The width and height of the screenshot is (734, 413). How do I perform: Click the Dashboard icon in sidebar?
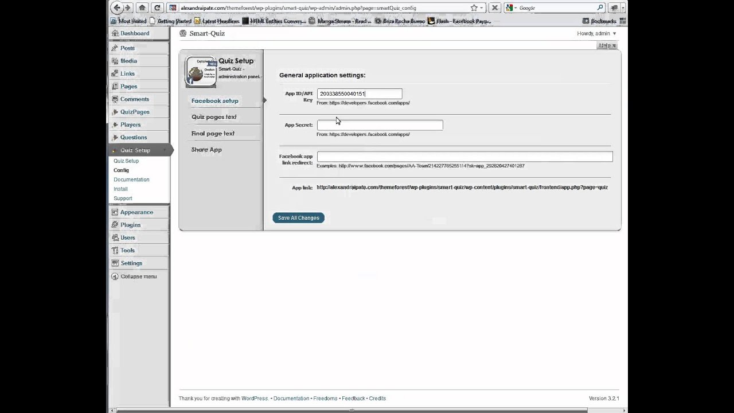(115, 33)
